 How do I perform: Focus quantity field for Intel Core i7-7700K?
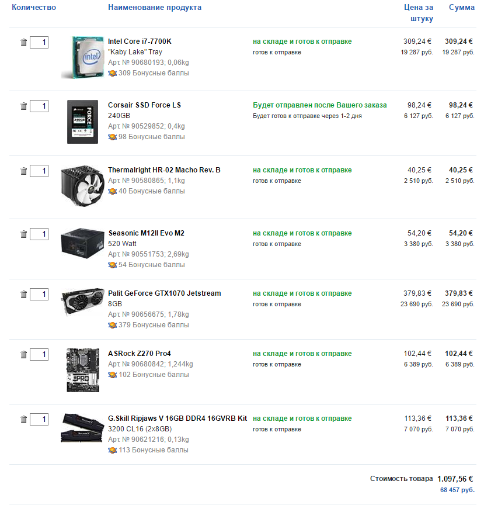point(39,42)
